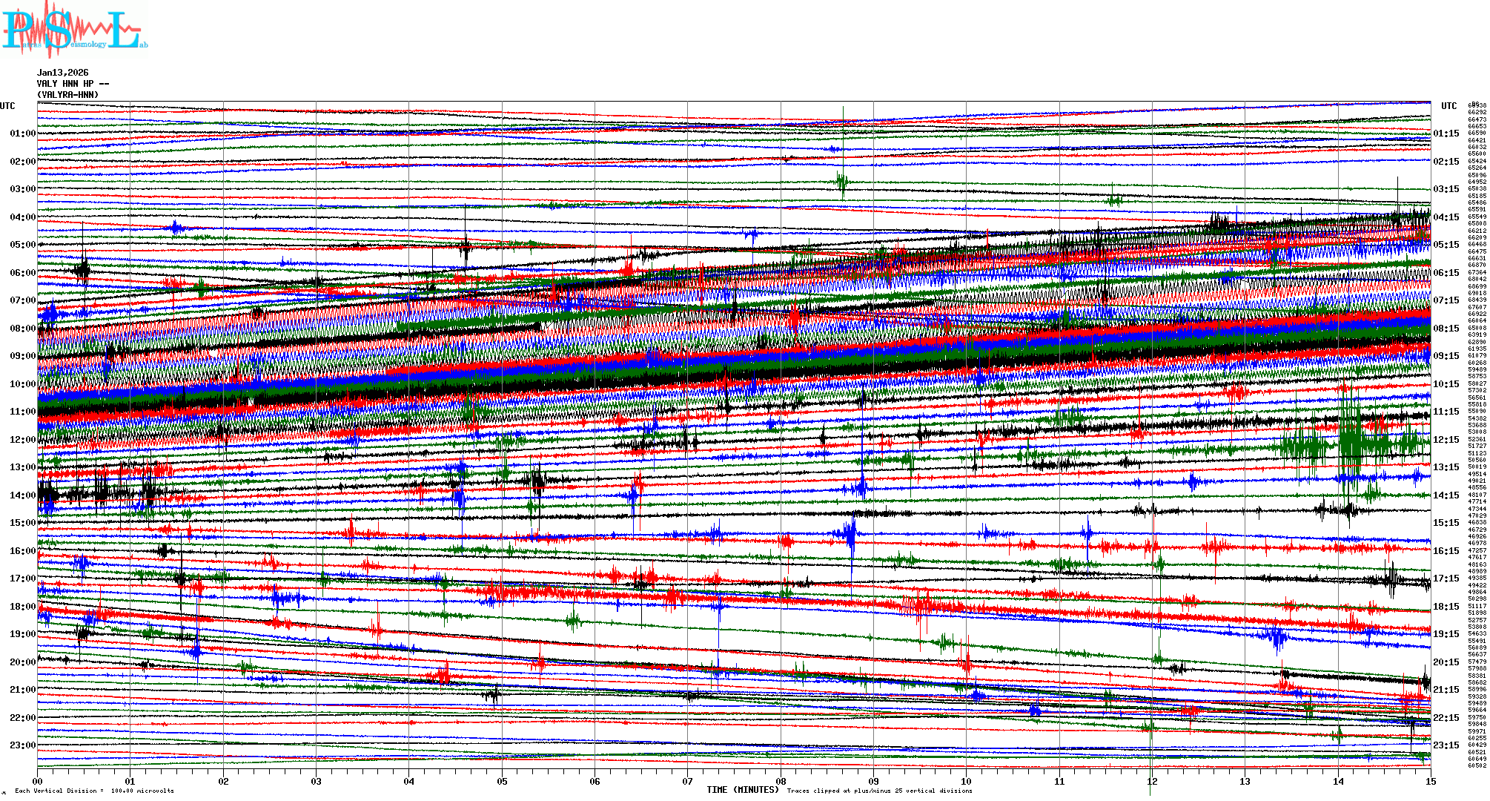
Task: Select the 22:15 time label on right
Action: pyautogui.click(x=1446, y=718)
